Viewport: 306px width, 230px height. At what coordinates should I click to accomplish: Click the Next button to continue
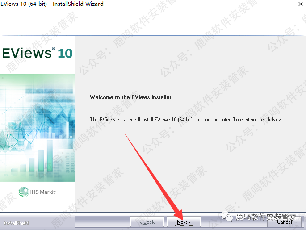pos(184,222)
